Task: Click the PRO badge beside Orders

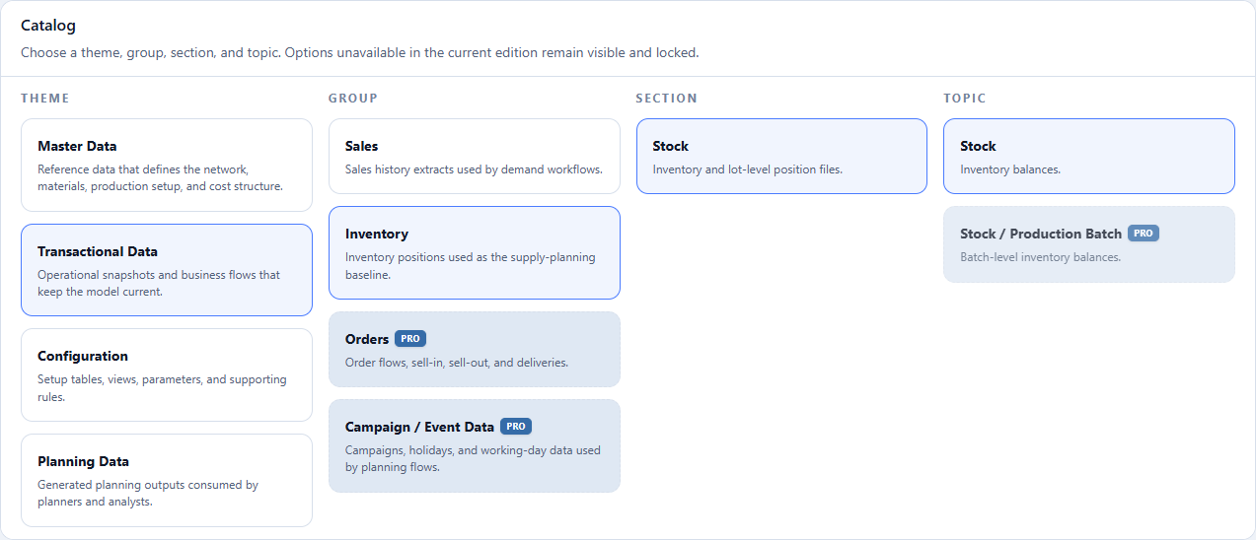Action: coord(410,339)
